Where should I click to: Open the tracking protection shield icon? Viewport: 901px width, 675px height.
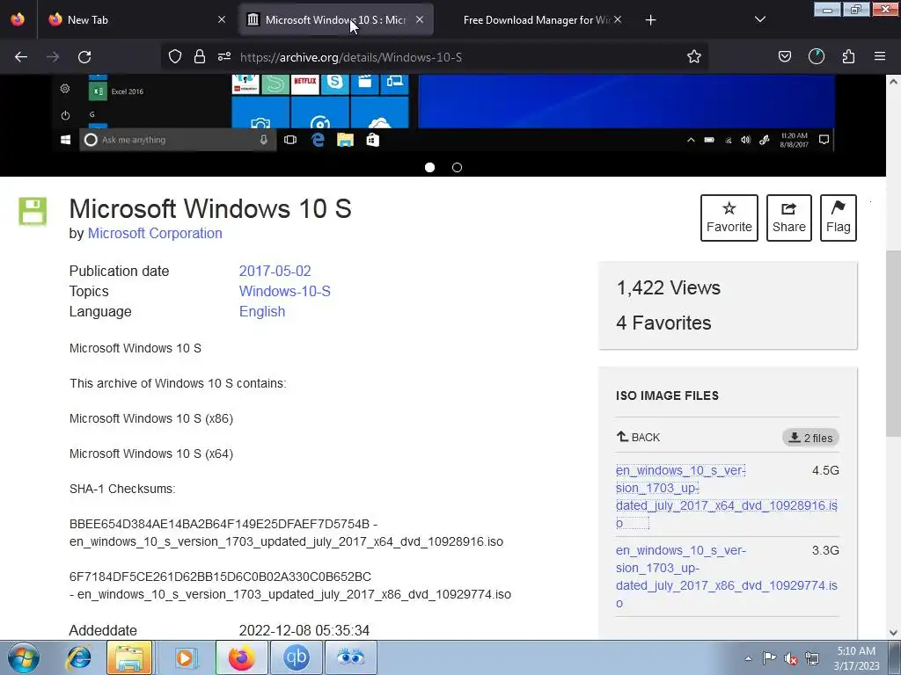175,56
